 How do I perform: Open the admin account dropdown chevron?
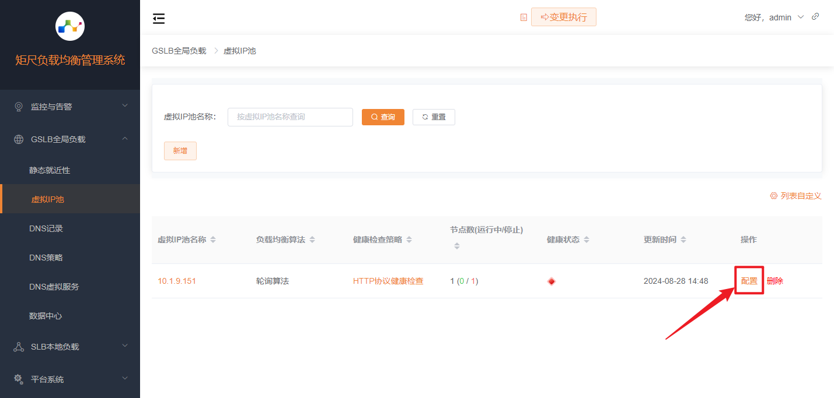tap(799, 17)
